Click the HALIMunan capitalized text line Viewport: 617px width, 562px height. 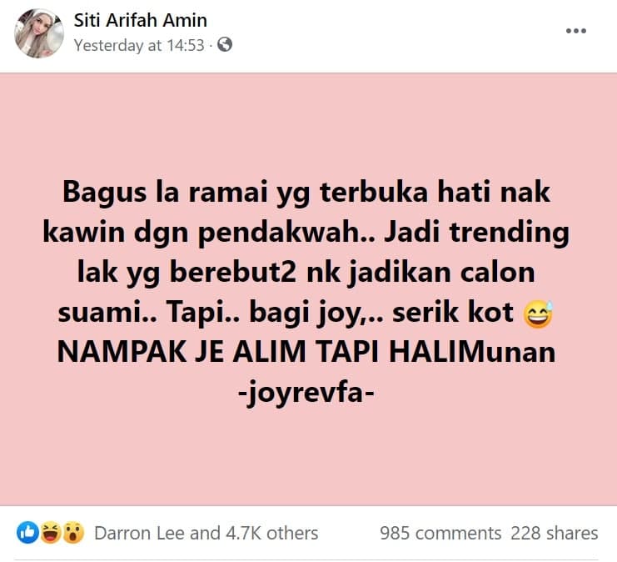coord(306,352)
